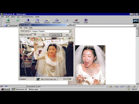Close the Free Loader window
This screenshot has width=139, height=104.
(x=73, y=25)
